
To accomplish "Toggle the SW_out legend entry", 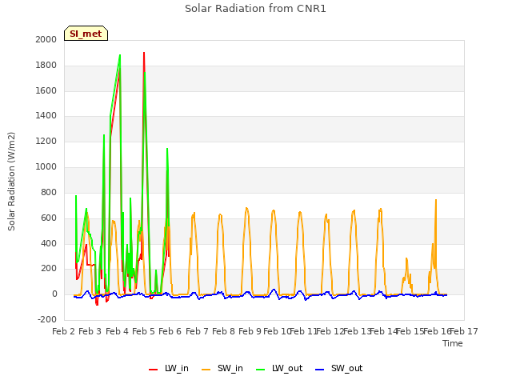I will [x=338, y=368].
